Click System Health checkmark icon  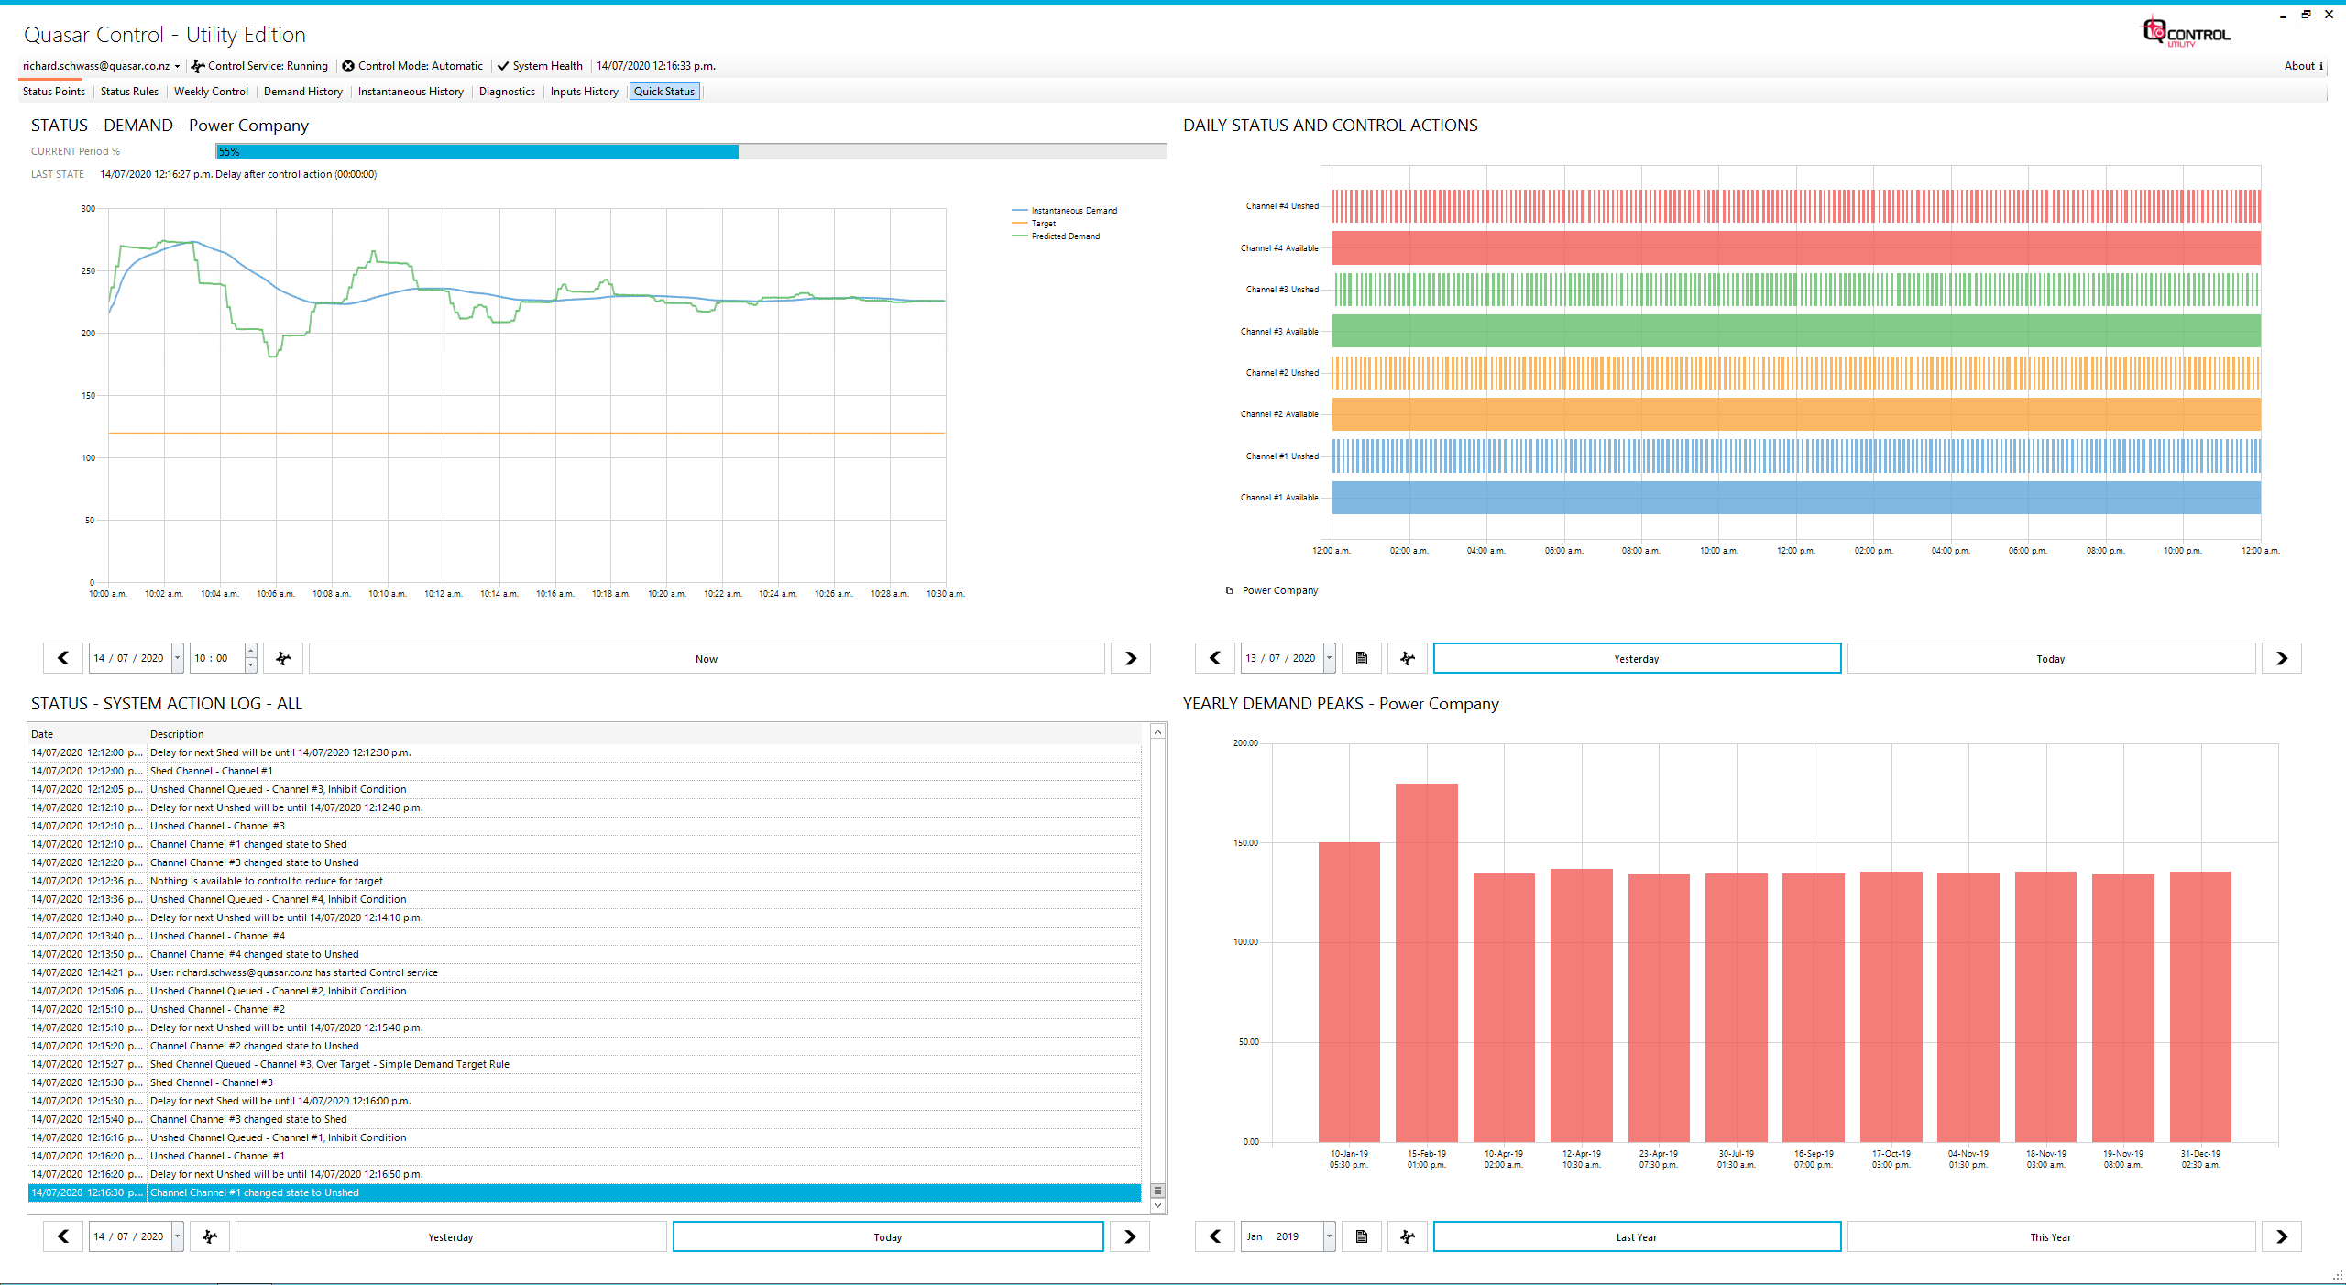click(503, 66)
